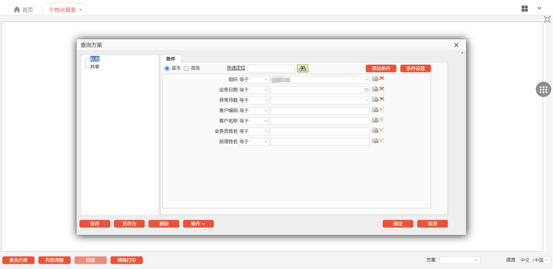Click the home icon on 首页 tab
This screenshot has width=553, height=269.
coord(16,9)
